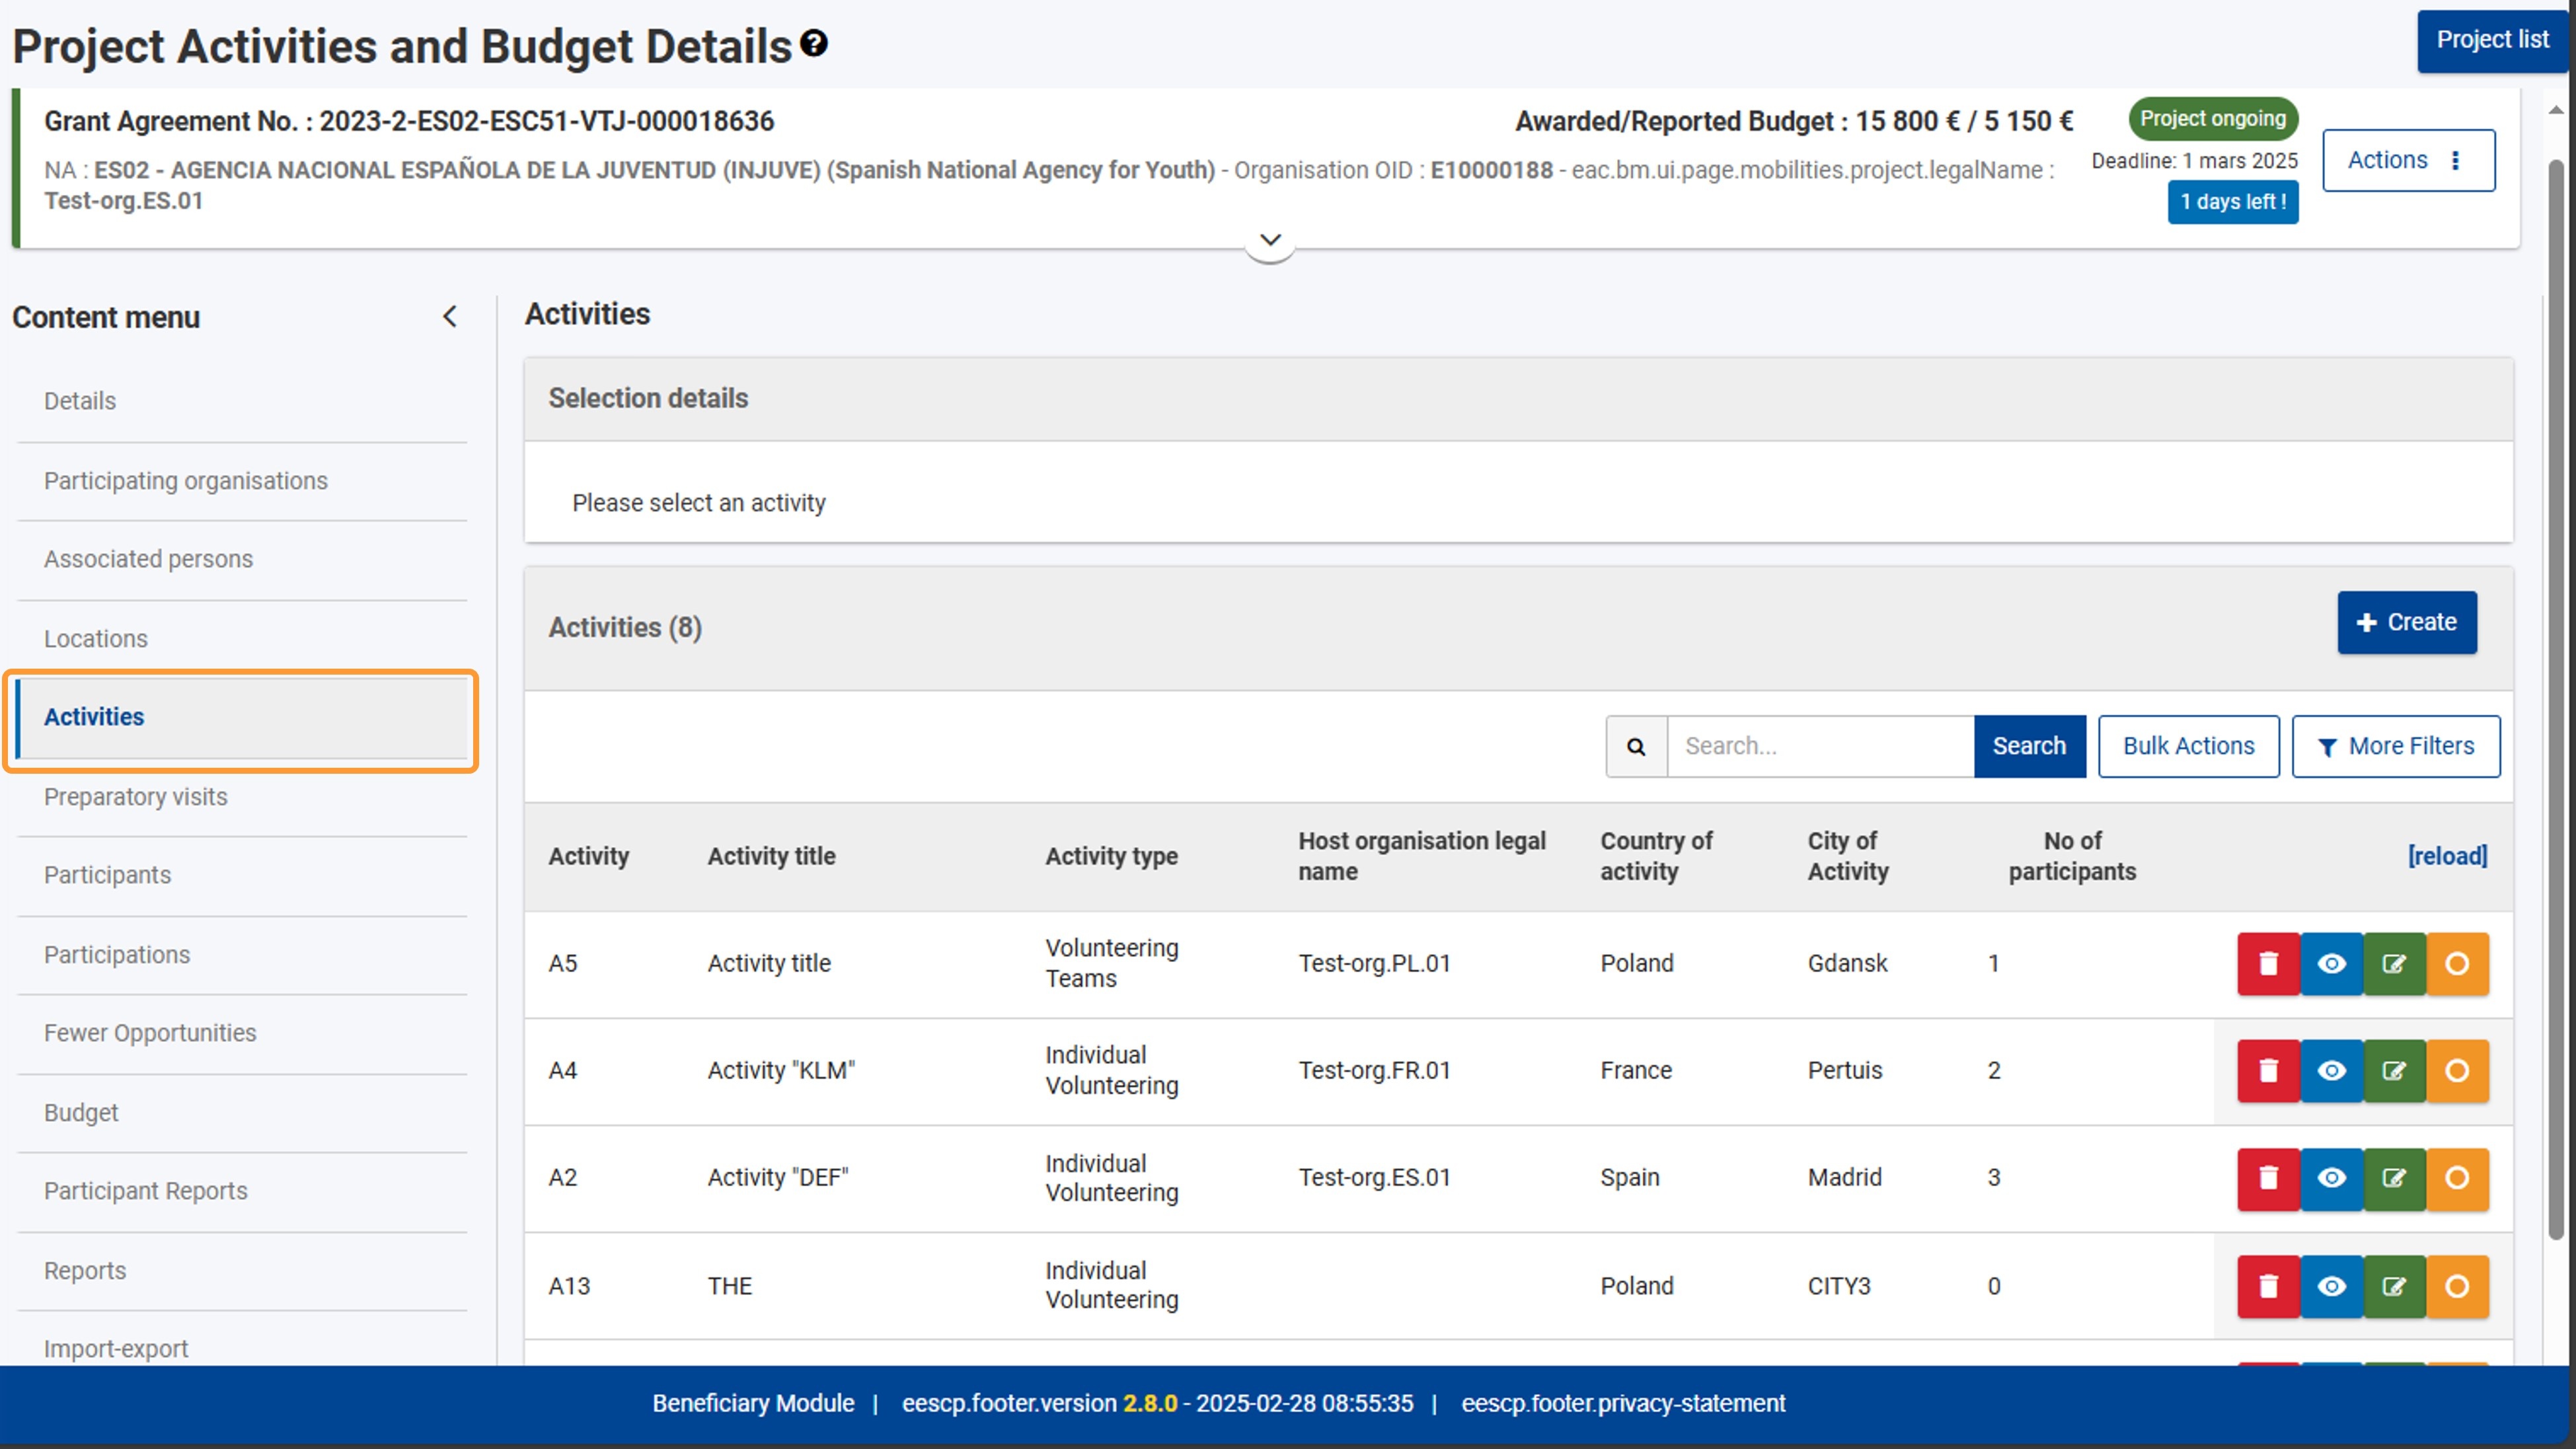Screen dimensions: 2576x1449
Task: Open the privacy statement footer link
Action: coord(1623,1403)
